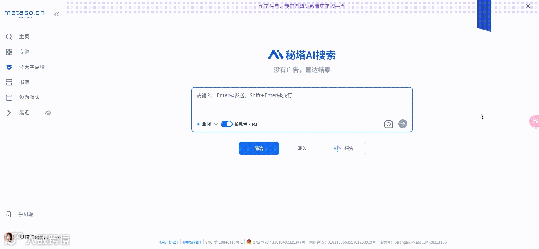Image resolution: width=539 pixels, height=249 pixels.
Task: Click the camera image-upload icon
Action: [x=388, y=124]
